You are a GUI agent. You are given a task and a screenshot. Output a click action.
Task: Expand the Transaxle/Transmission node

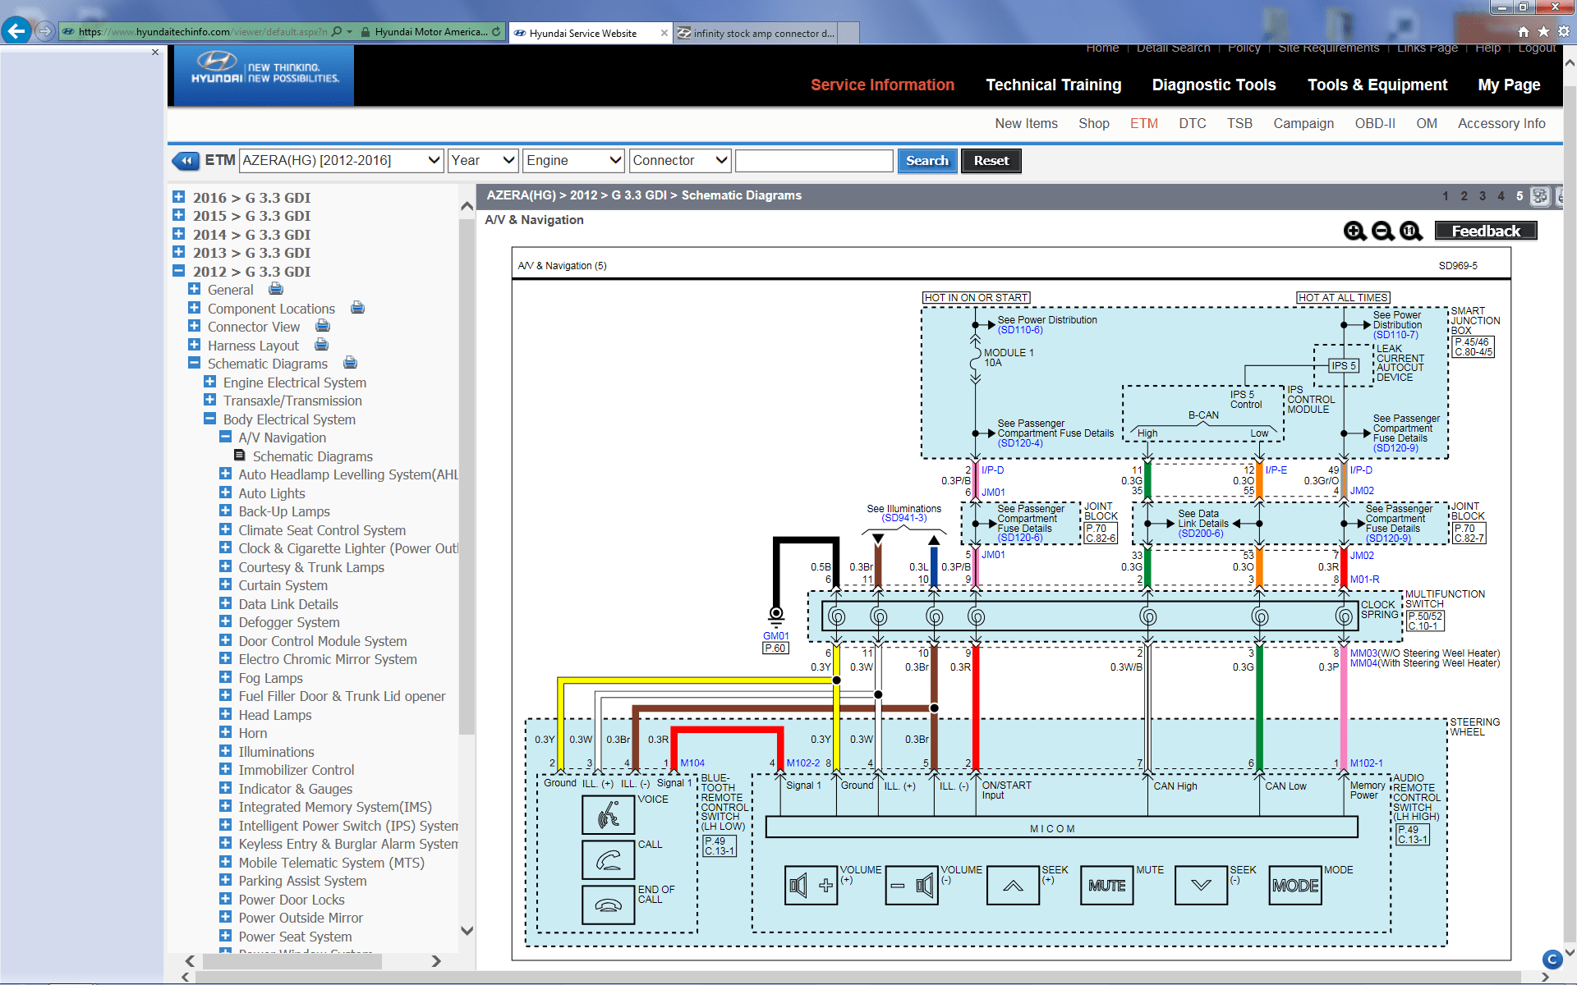click(x=209, y=400)
